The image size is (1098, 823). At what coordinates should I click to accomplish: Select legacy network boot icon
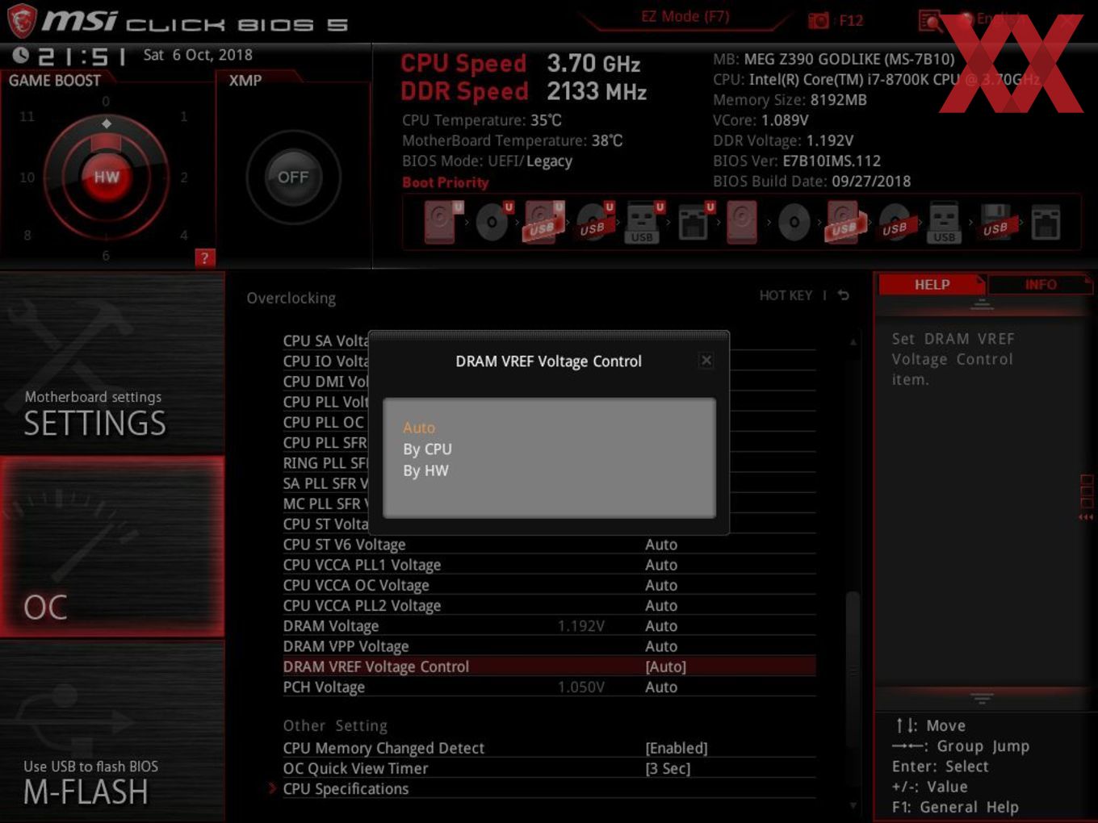(x=1046, y=223)
